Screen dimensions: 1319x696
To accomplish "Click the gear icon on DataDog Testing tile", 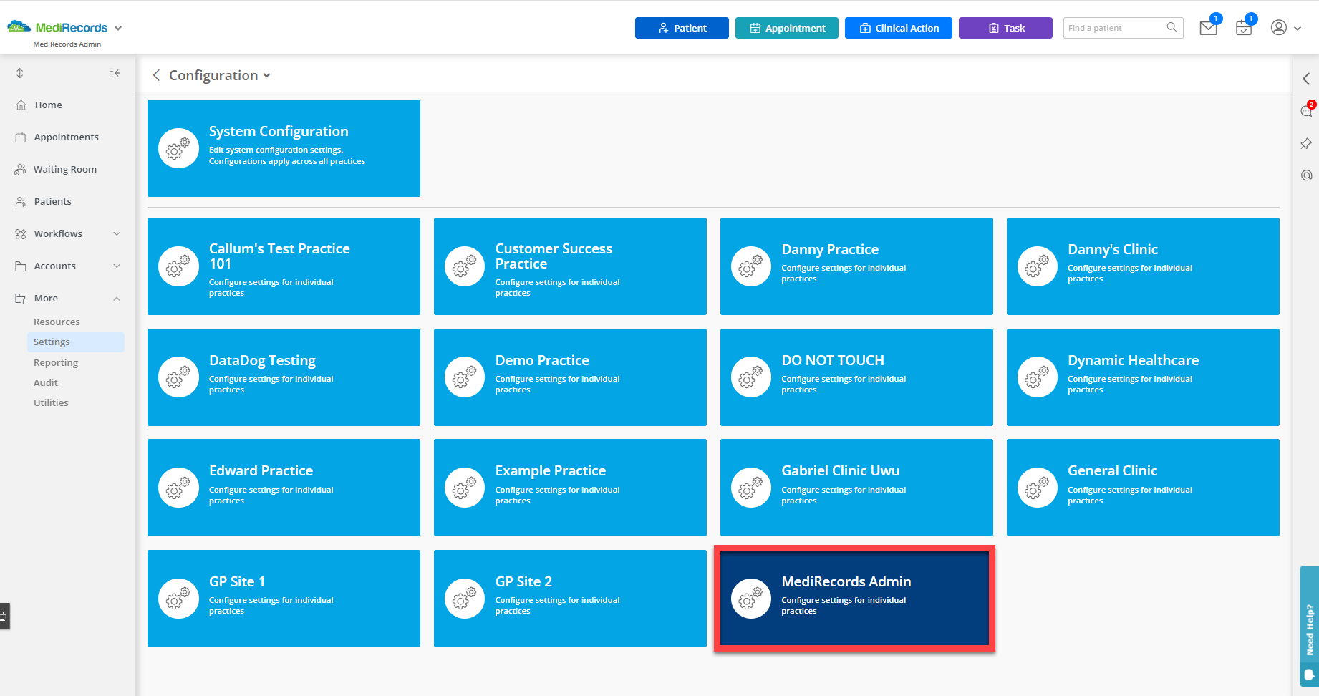I will point(178,377).
